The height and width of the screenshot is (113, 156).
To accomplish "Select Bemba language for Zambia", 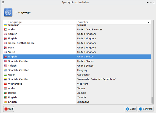I will [77, 93].
